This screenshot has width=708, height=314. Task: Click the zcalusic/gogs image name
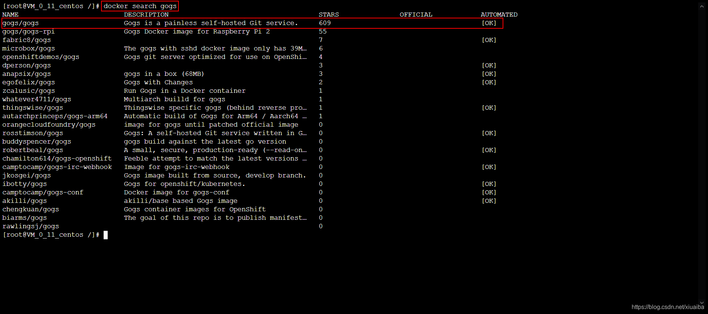[x=28, y=91]
